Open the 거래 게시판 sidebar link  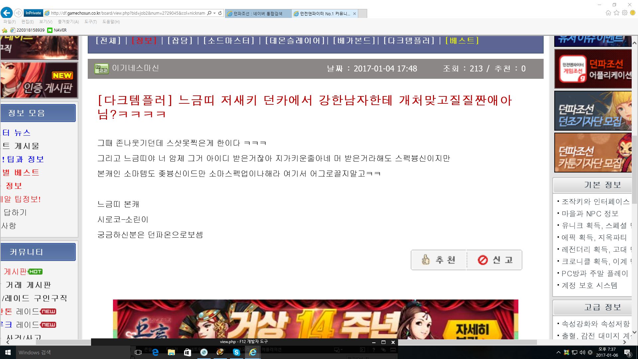(28, 285)
